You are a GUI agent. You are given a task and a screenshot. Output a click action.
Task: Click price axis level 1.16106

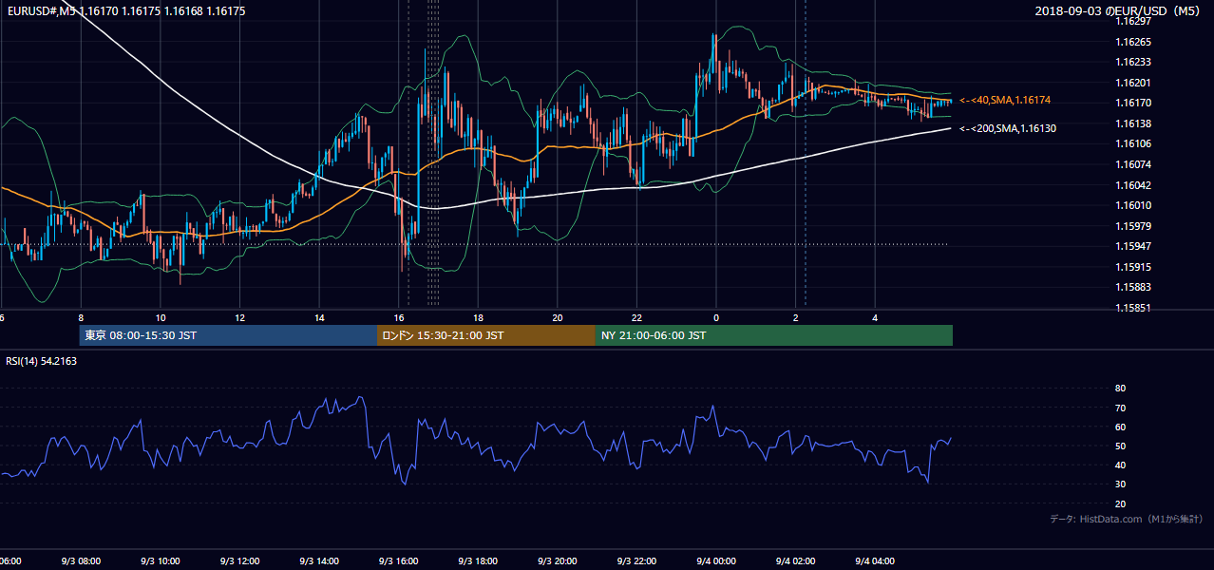1132,143
